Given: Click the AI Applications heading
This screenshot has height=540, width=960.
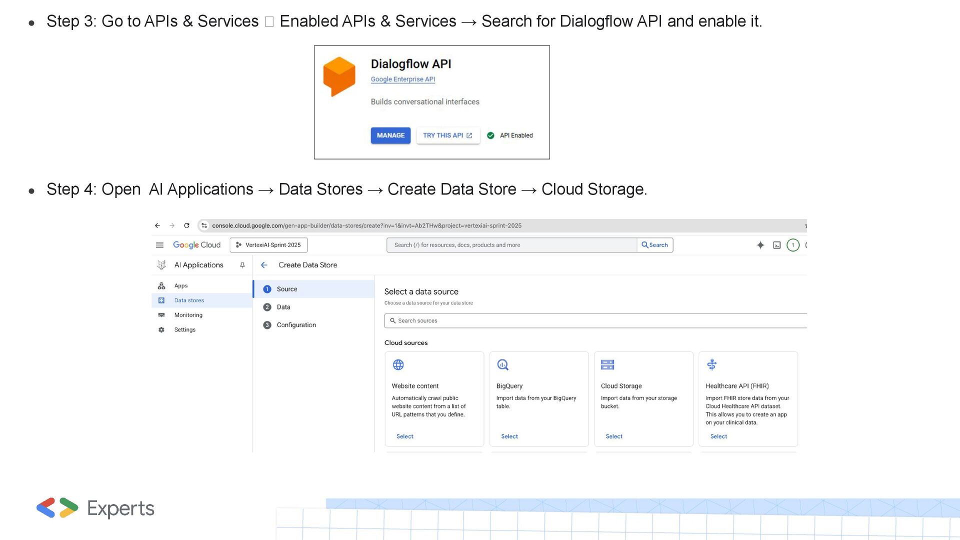Looking at the screenshot, I should (x=199, y=265).
